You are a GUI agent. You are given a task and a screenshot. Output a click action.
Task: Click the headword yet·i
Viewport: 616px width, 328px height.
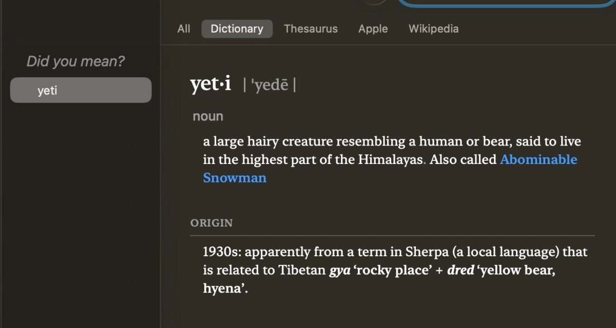[x=210, y=84]
